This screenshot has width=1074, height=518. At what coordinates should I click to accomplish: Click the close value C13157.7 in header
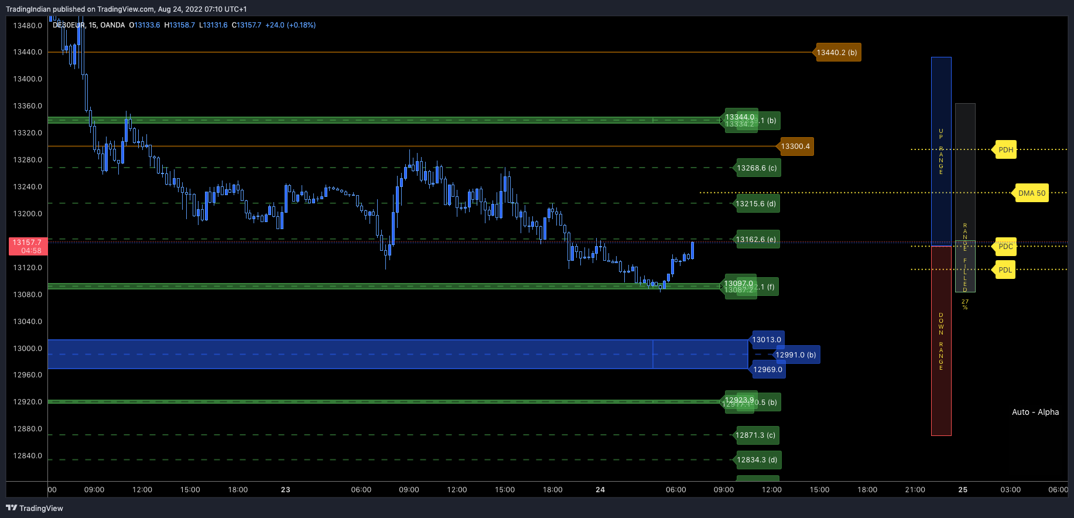(247, 25)
